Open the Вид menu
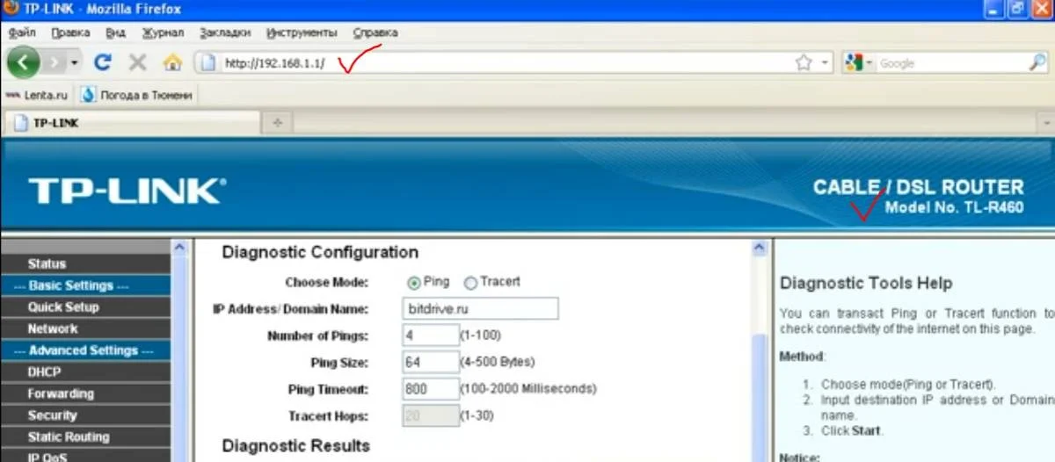The width and height of the screenshot is (1055, 462). point(116,32)
